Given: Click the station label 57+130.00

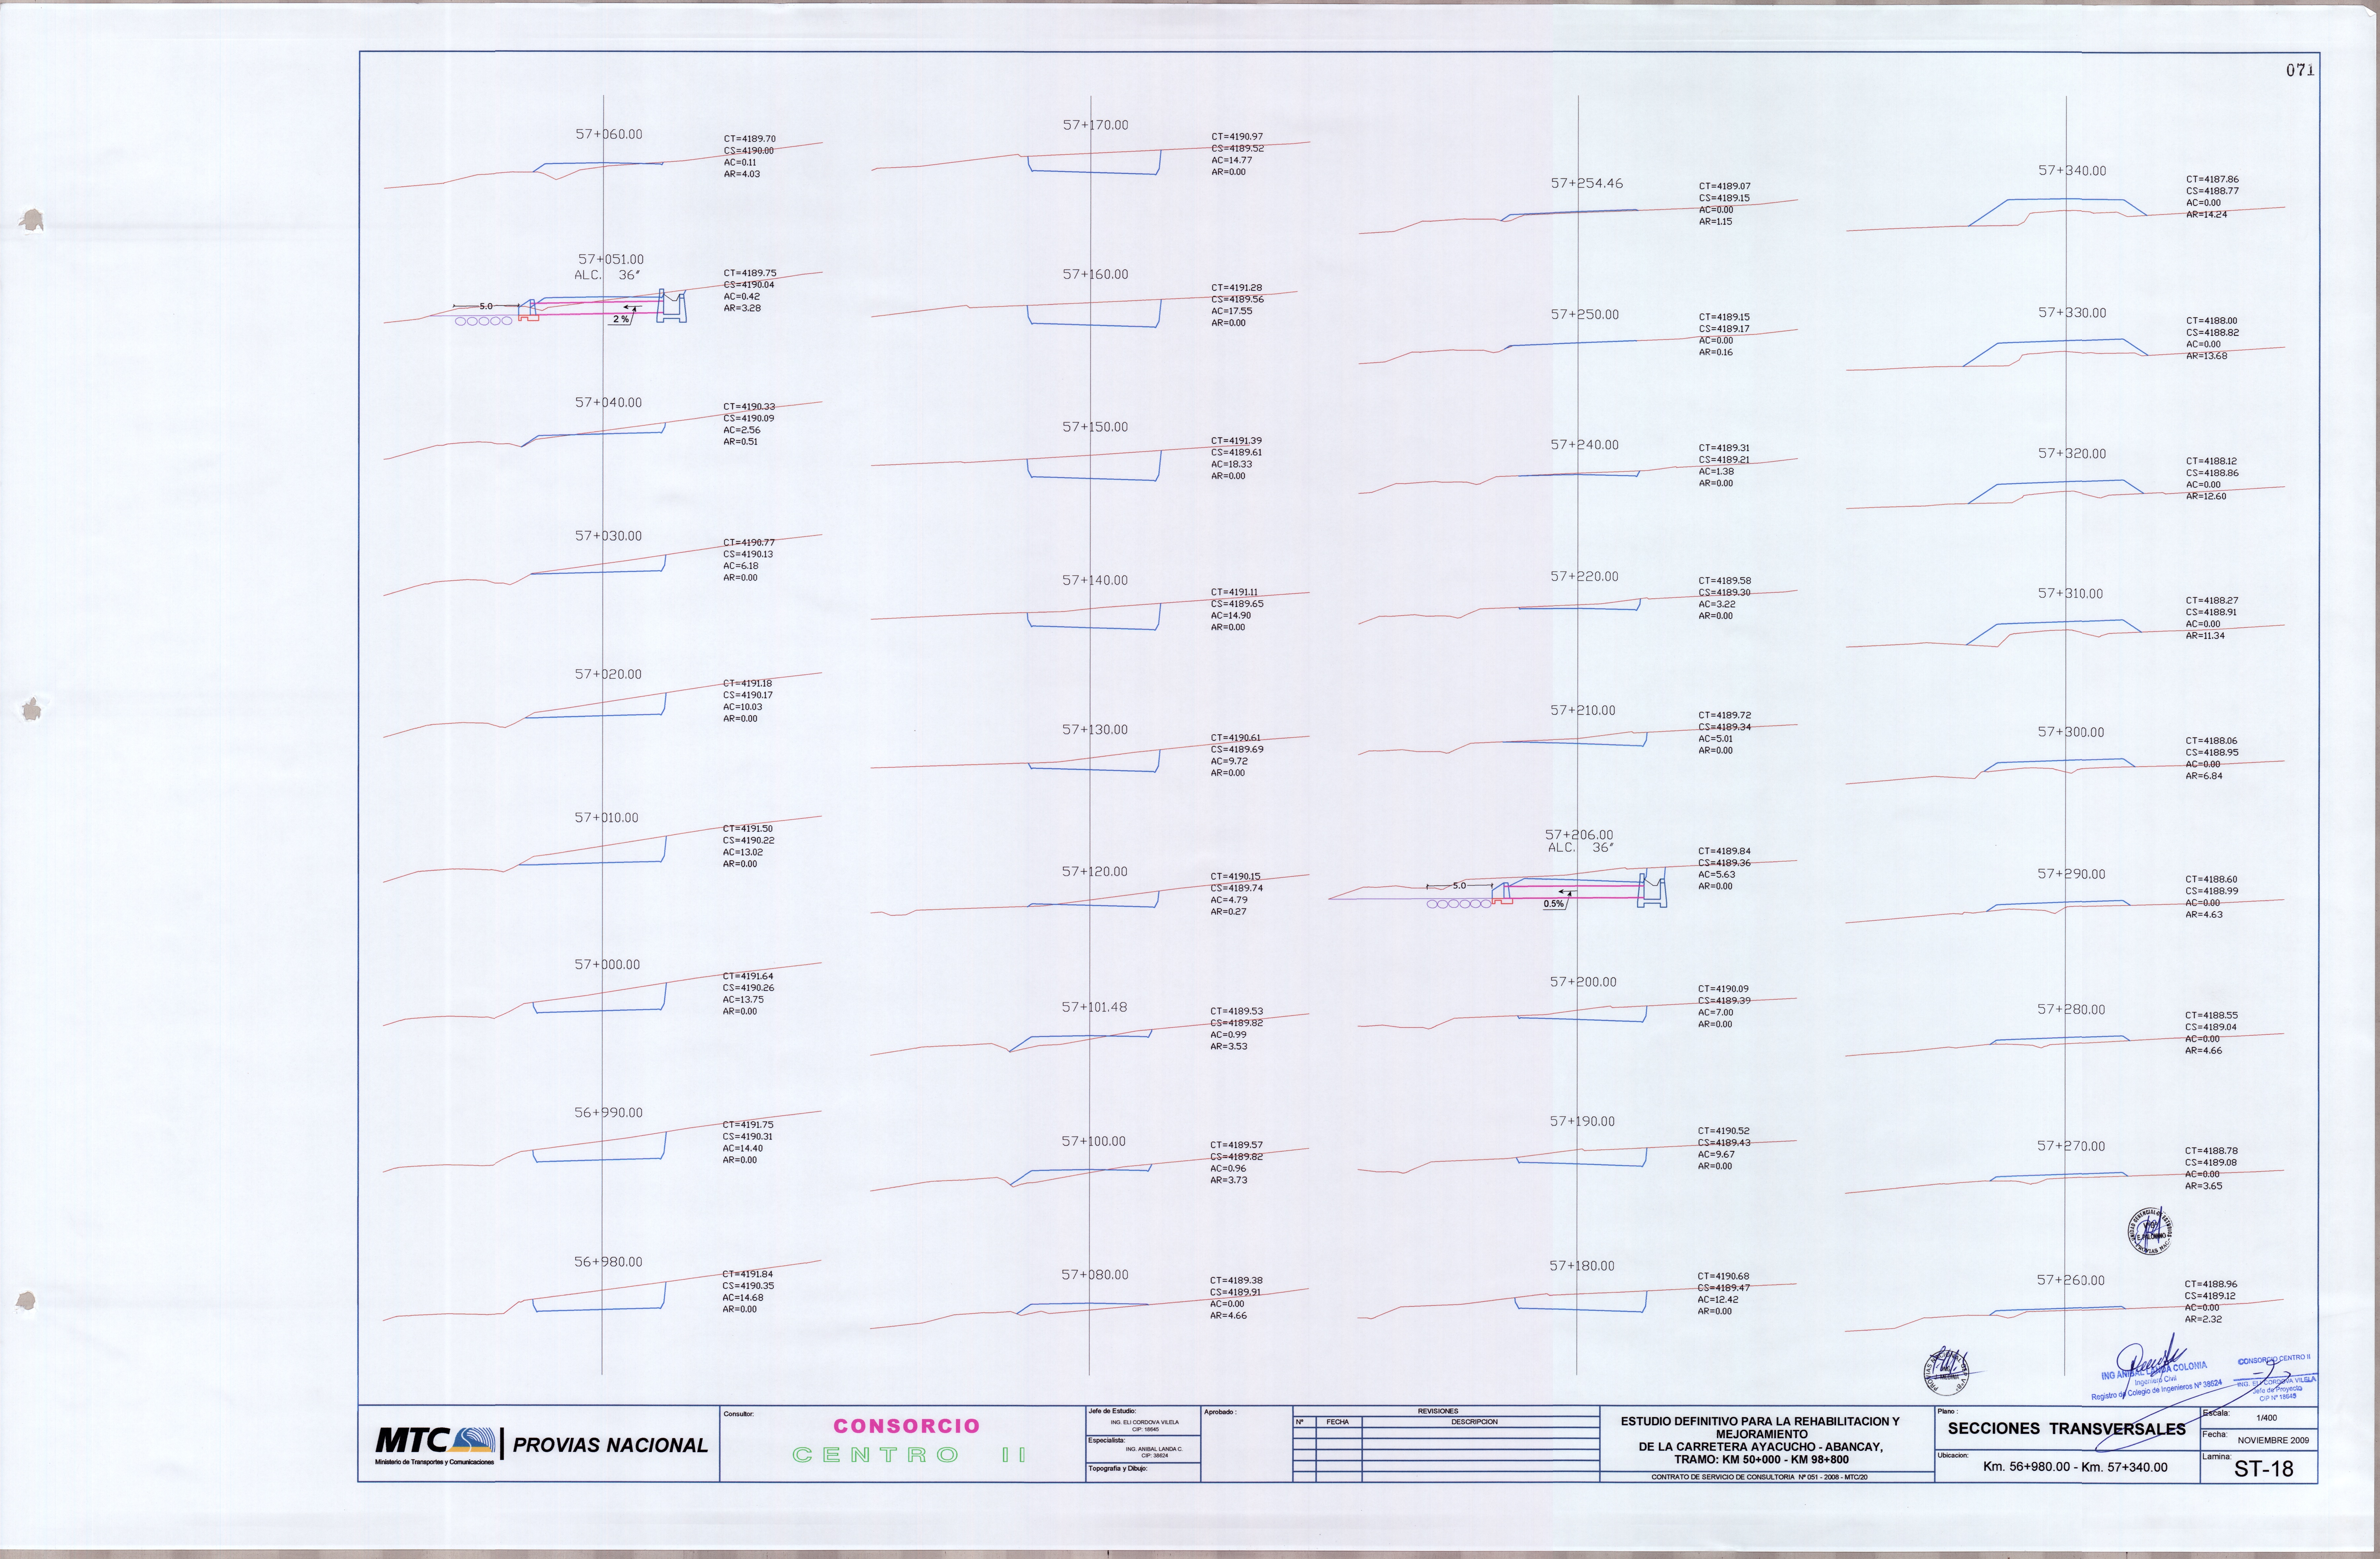Looking at the screenshot, I should (x=1095, y=730).
